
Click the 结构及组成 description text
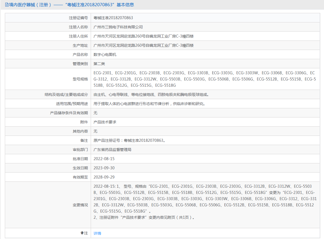pos(151,95)
